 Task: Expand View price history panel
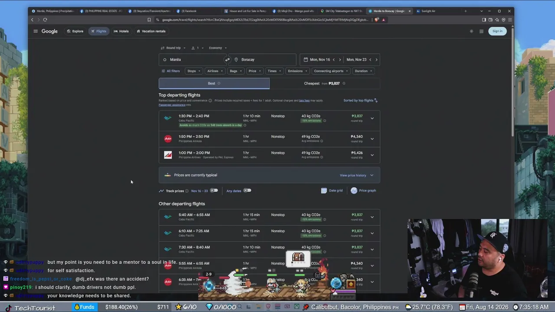coord(356,175)
